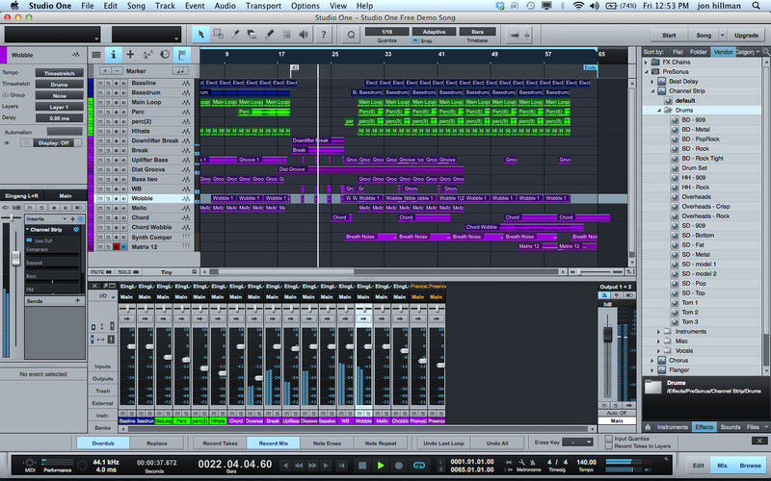Click the Spotlight search icon
Screen dimensions: 771x481
pyautogui.click(x=756, y=6)
